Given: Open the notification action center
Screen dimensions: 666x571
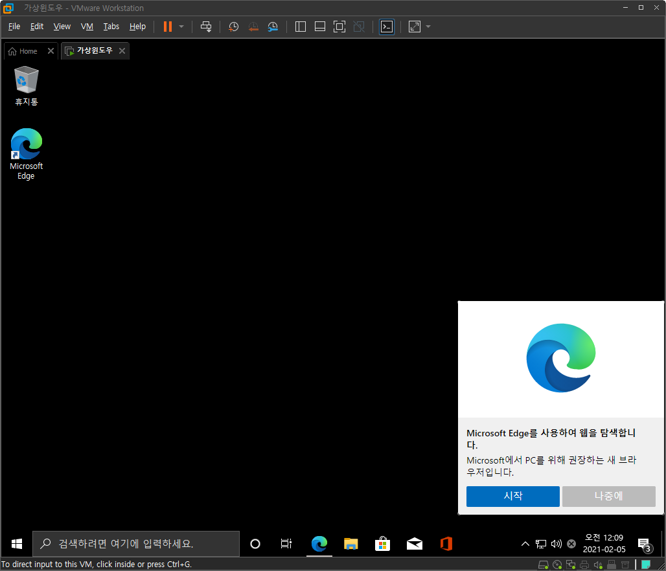Looking at the screenshot, I should point(645,544).
